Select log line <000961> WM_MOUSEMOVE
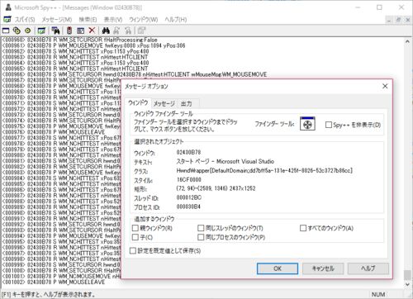The image size is (413, 299). [x=93, y=45]
